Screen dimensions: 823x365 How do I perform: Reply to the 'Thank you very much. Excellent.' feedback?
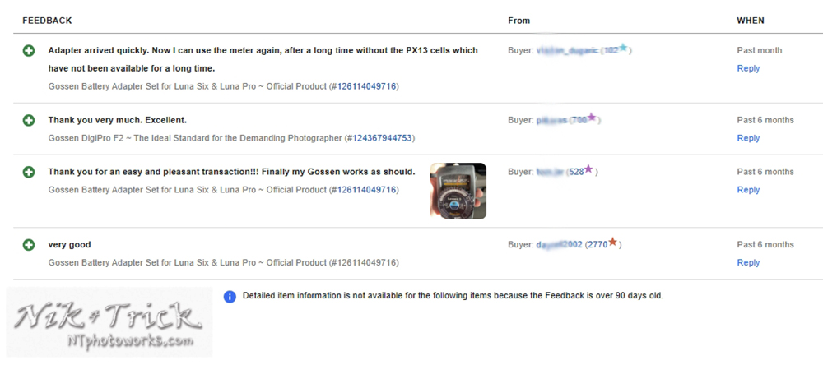pos(748,138)
